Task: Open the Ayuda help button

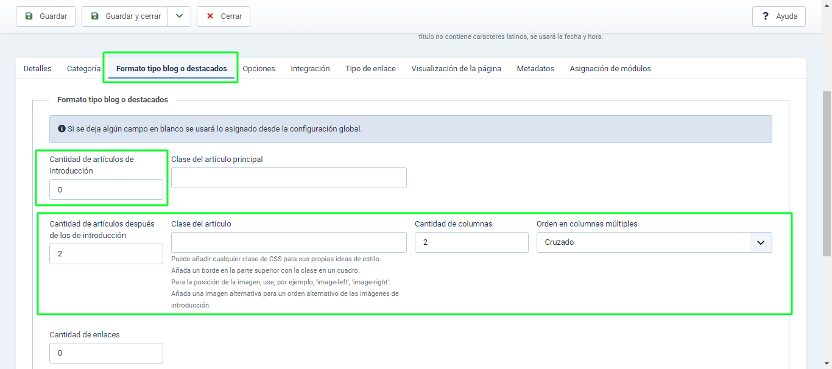Action: [x=779, y=16]
